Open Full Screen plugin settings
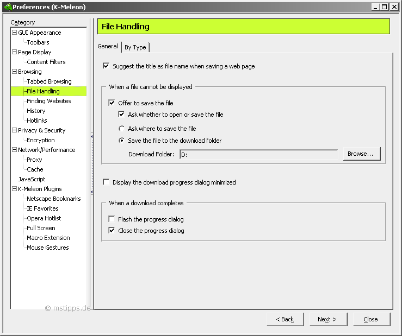Viewport: 402px width, 336px height. coord(41,228)
